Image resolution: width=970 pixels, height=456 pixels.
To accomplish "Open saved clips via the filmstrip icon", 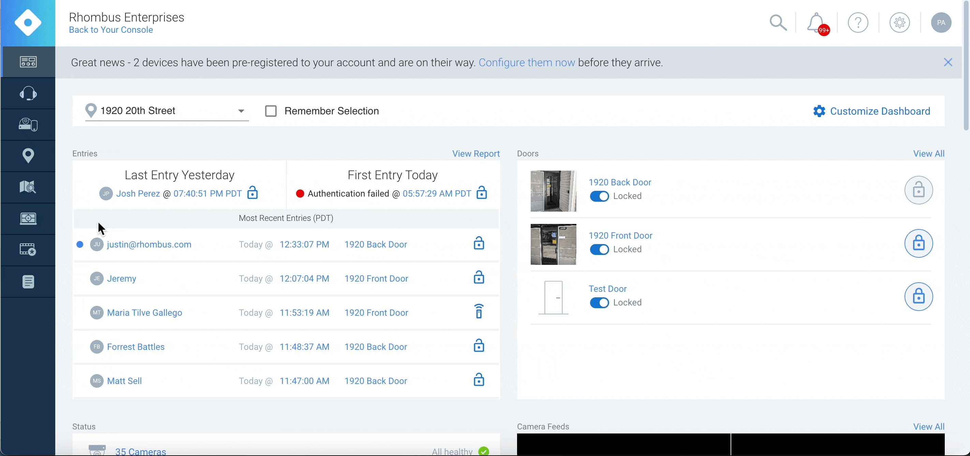I will (x=28, y=249).
